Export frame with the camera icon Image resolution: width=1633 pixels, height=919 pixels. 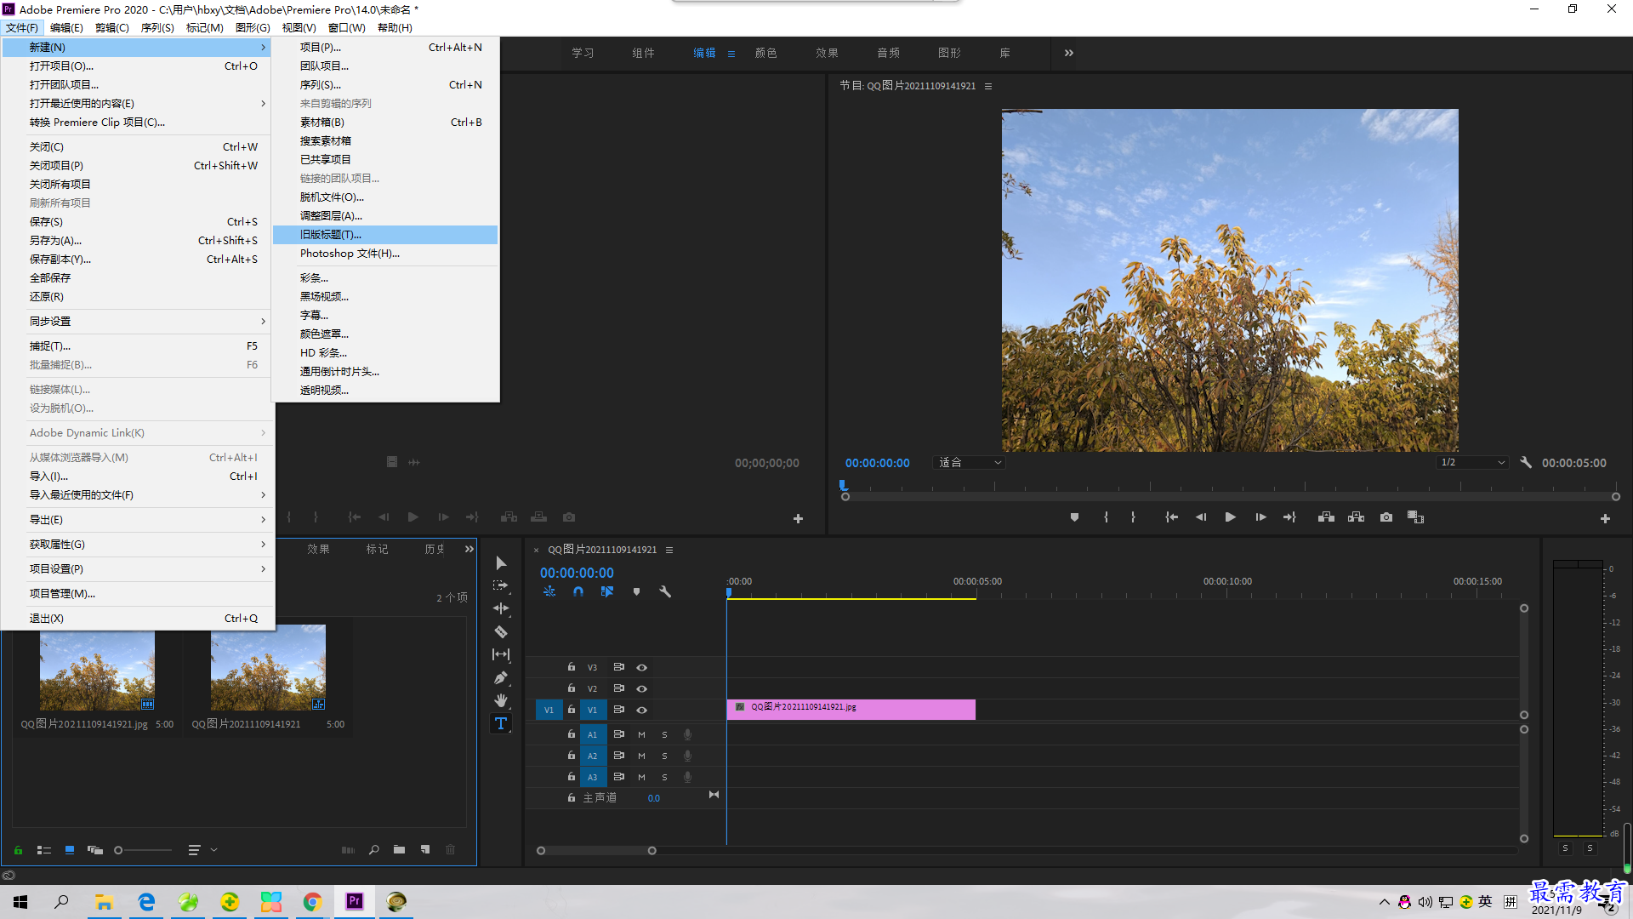(x=1386, y=517)
